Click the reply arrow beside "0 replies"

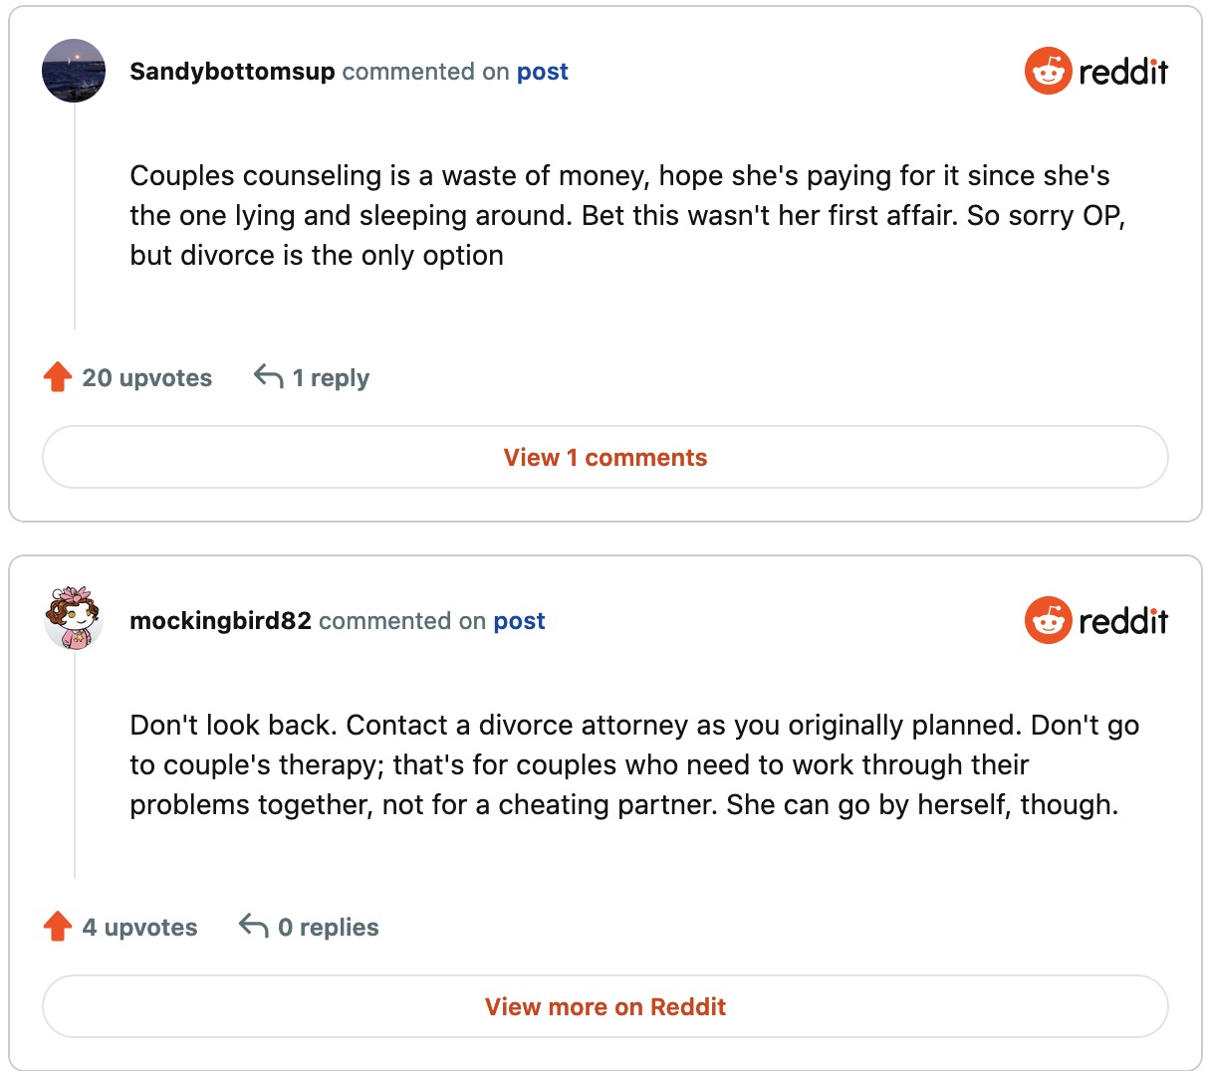pyautogui.click(x=254, y=926)
